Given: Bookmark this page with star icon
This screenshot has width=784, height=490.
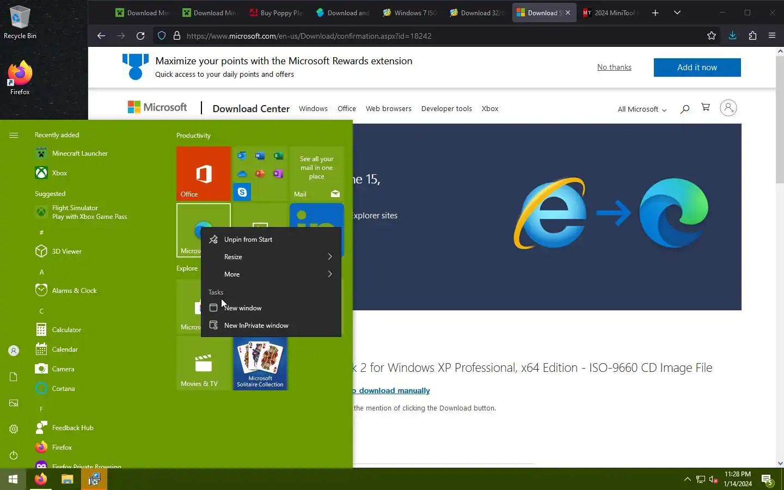Looking at the screenshot, I should [711, 36].
